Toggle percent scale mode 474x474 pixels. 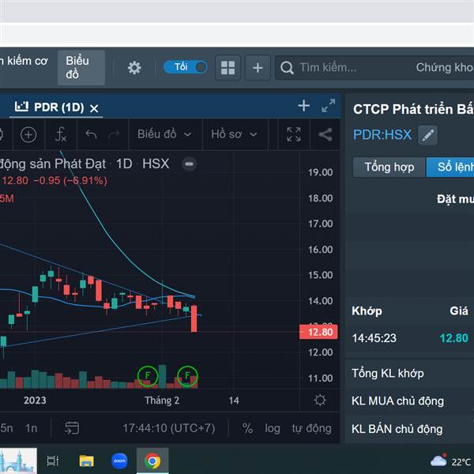tap(247, 428)
